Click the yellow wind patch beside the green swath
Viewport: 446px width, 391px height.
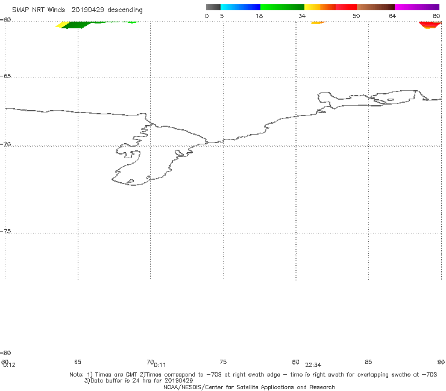tap(62, 25)
